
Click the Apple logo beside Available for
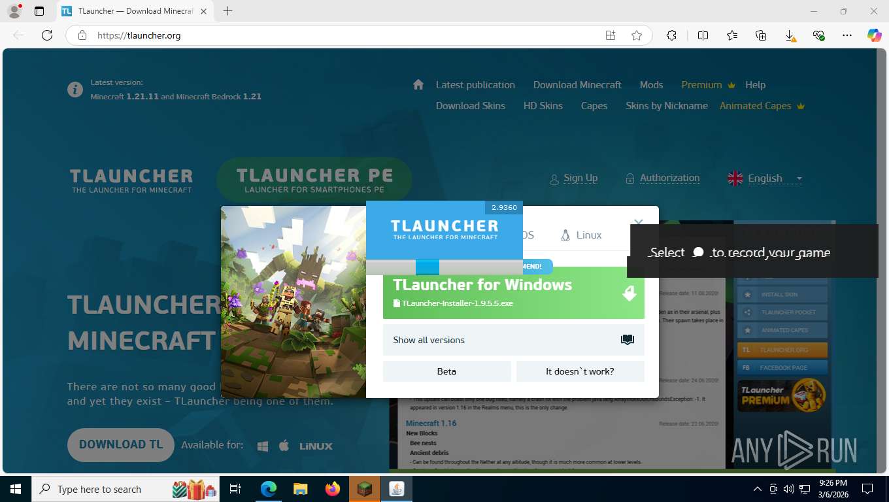pyautogui.click(x=284, y=446)
